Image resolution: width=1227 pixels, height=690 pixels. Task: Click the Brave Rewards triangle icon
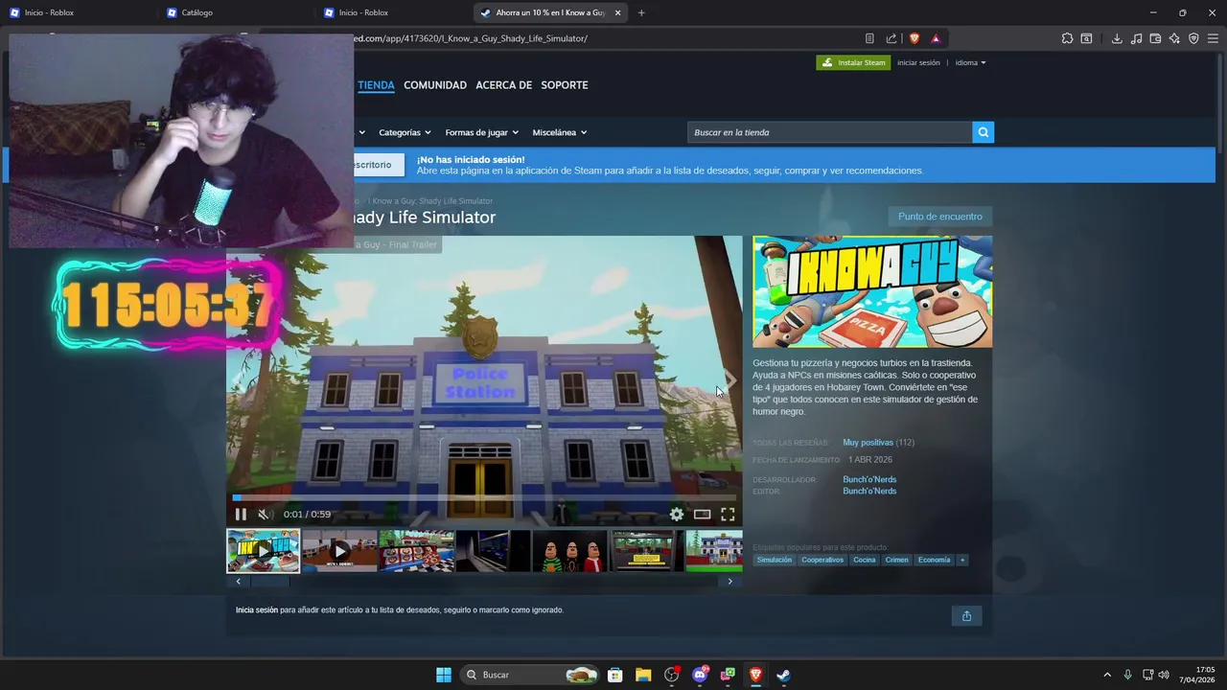[936, 38]
